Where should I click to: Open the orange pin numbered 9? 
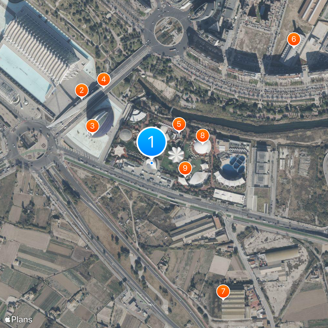[x=185, y=168]
